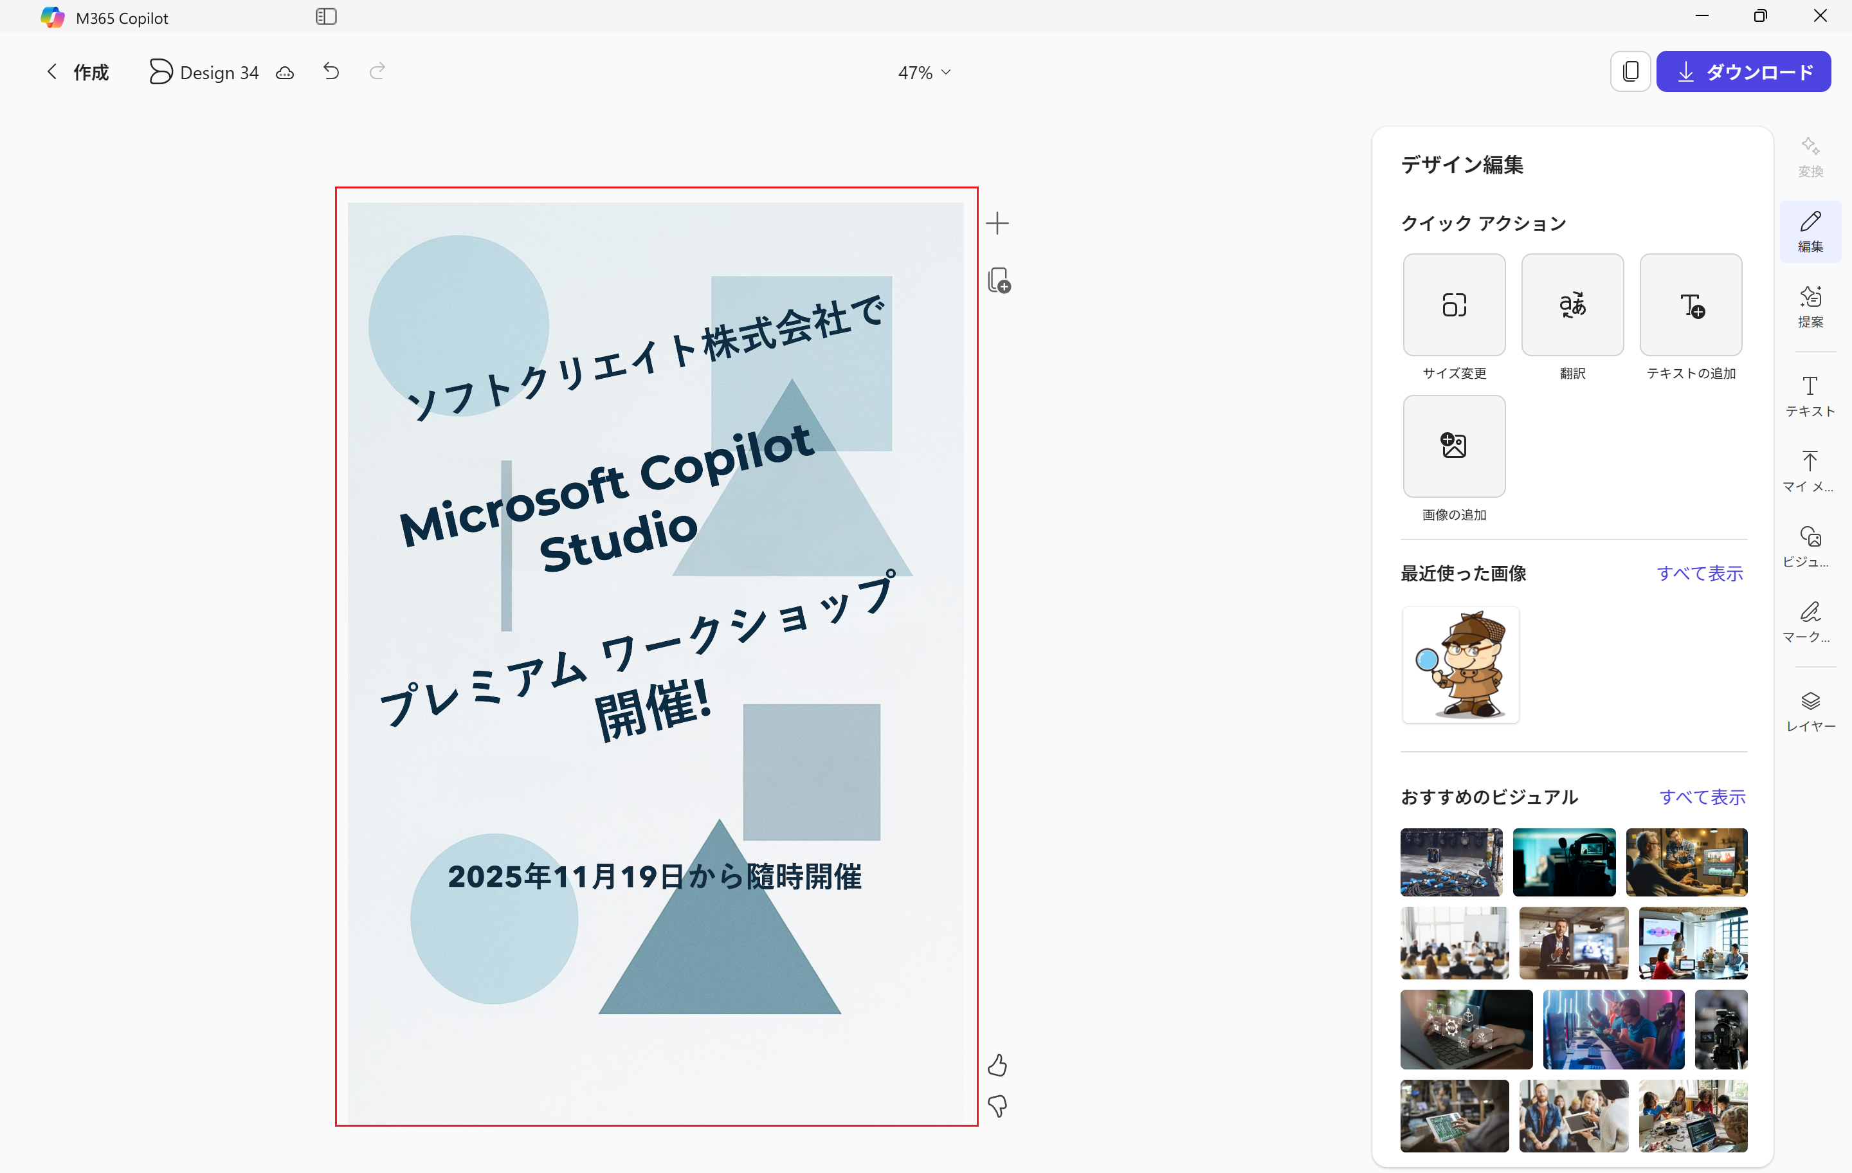Click the ダウンロード download button

(x=1743, y=72)
